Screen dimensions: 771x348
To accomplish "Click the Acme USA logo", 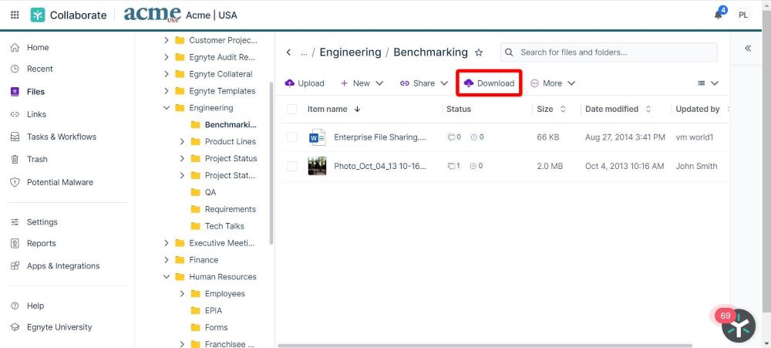I will pos(151,14).
